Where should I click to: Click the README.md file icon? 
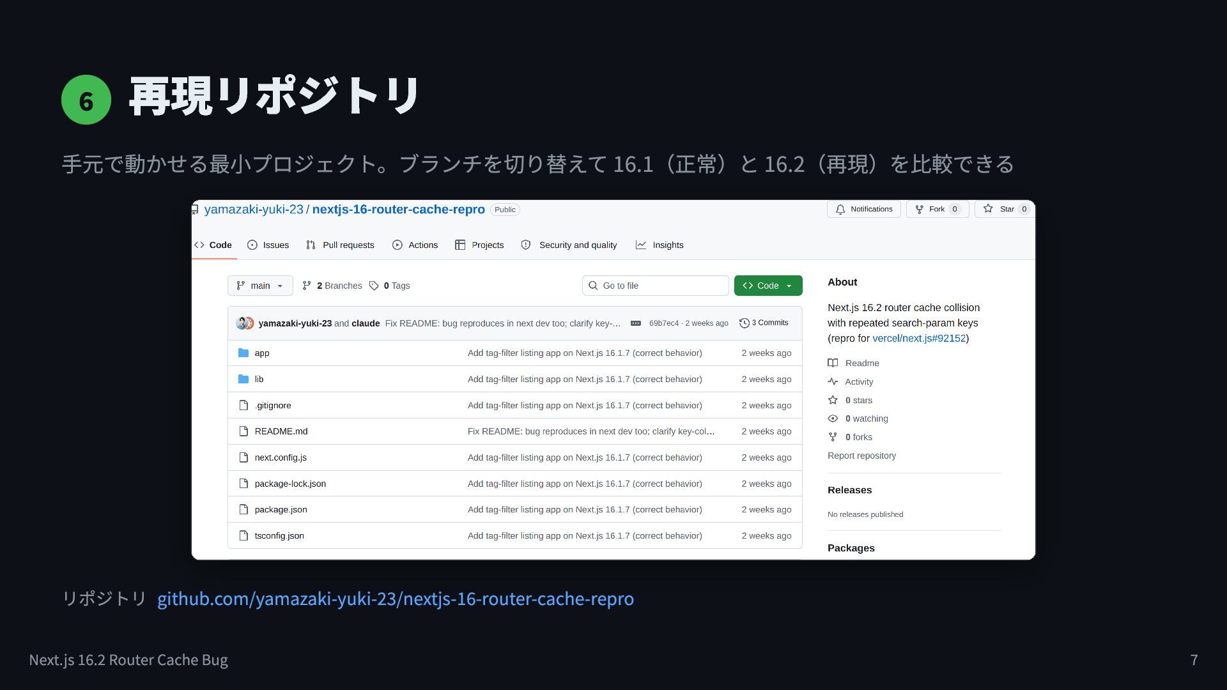(243, 431)
